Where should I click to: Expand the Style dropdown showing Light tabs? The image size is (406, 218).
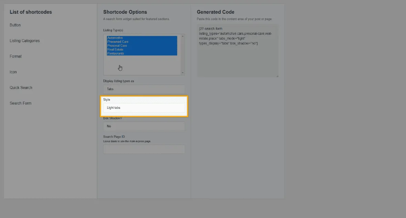coord(144,108)
